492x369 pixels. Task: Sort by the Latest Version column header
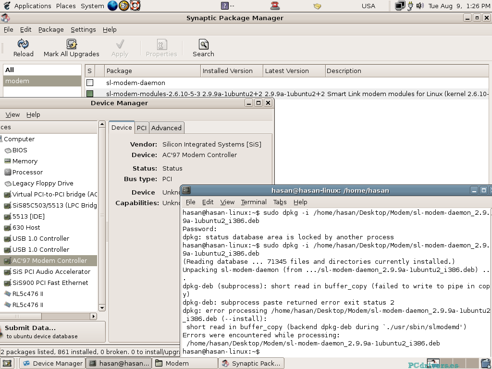[x=294, y=71]
